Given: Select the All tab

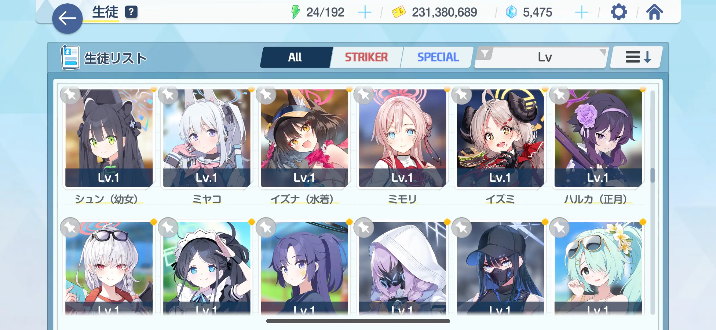Looking at the screenshot, I should click(x=296, y=57).
